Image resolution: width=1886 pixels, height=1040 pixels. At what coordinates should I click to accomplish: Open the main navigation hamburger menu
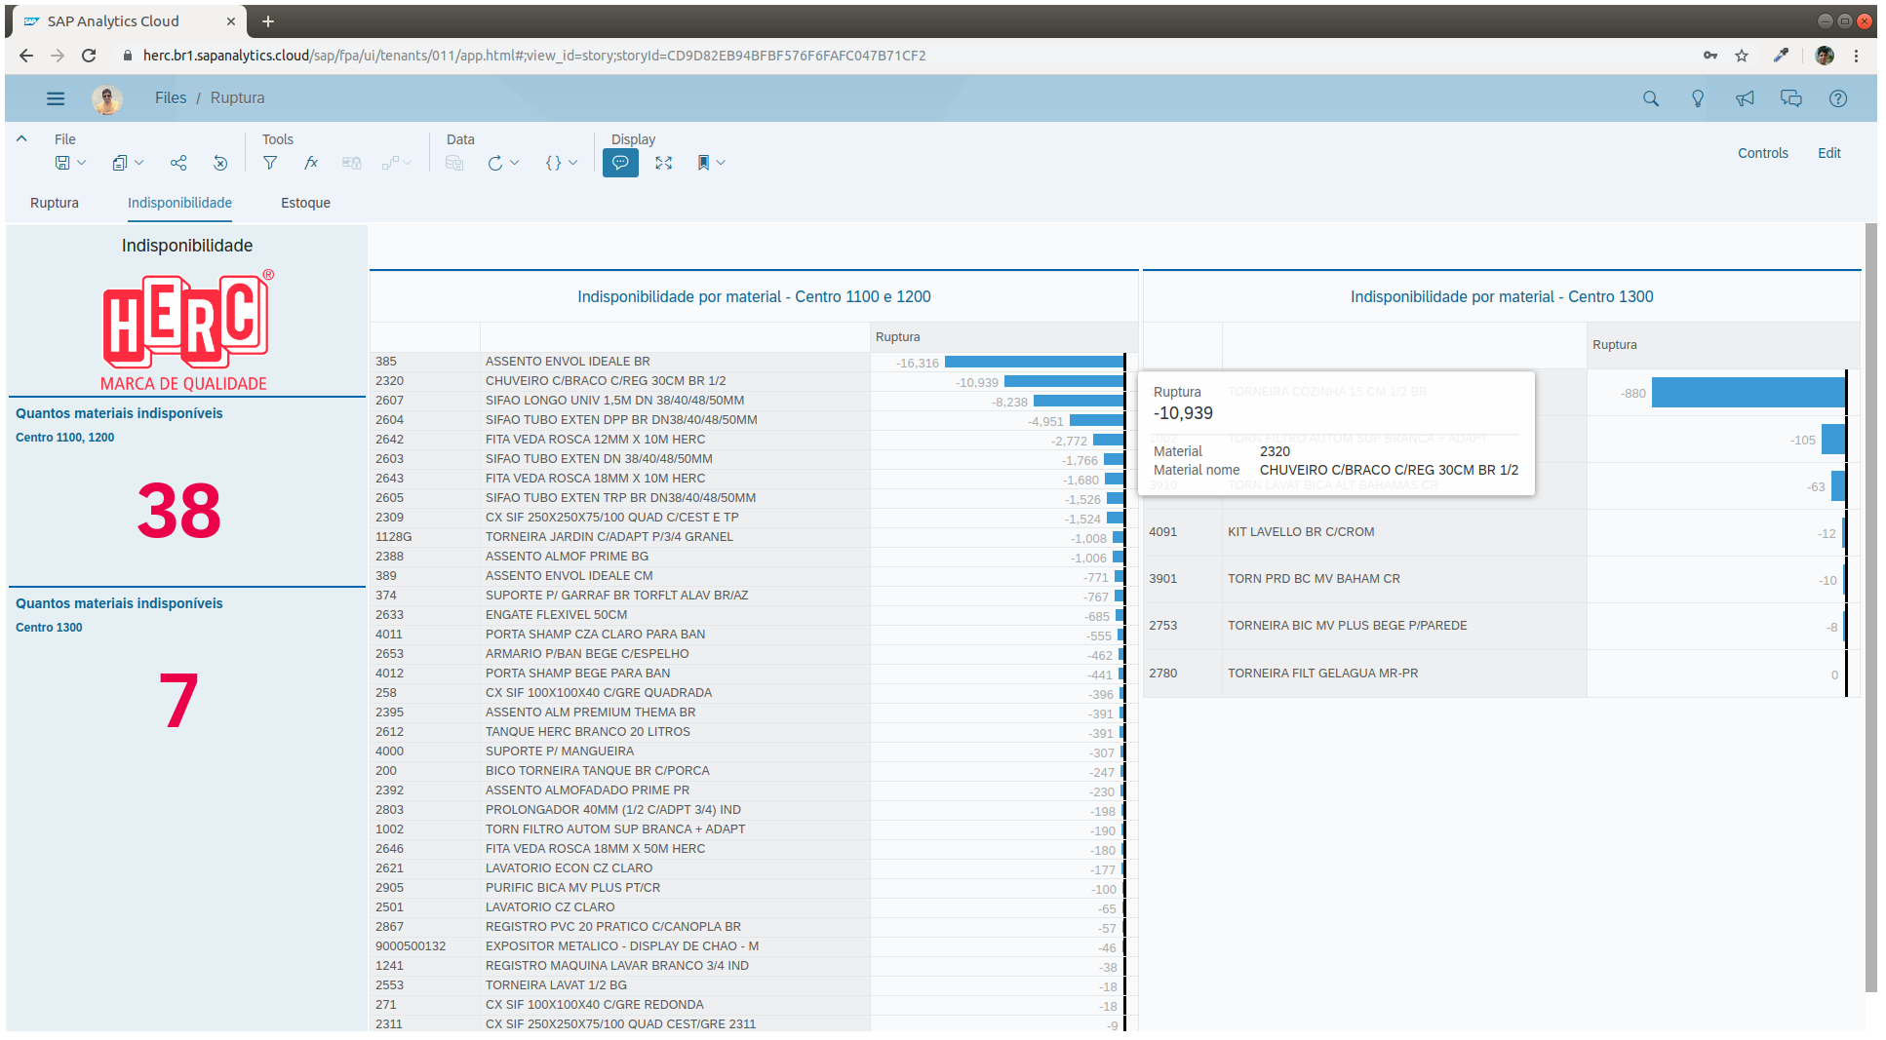pos(56,98)
